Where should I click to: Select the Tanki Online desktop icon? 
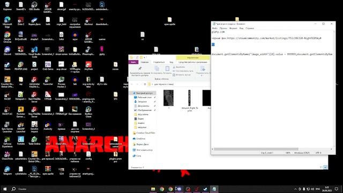34,140
